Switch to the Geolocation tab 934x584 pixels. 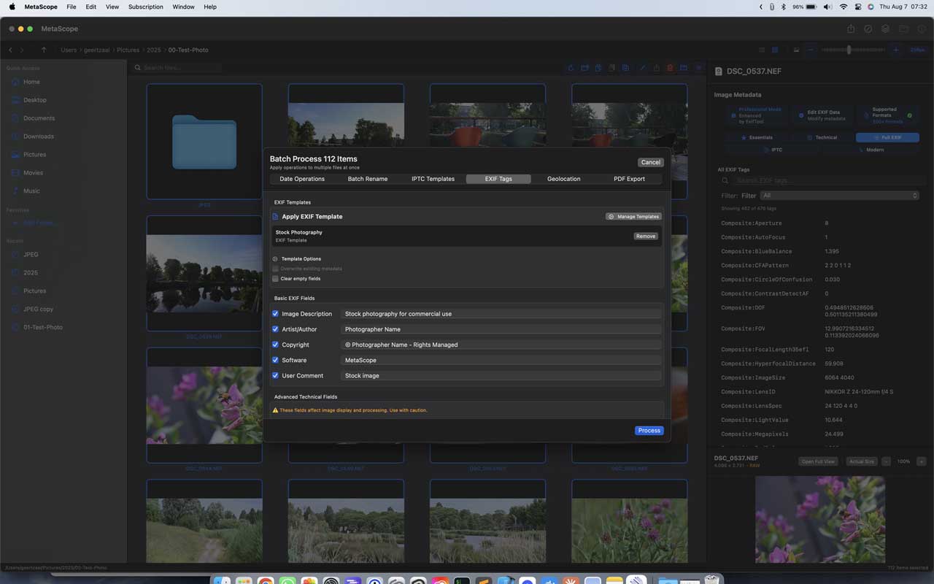coord(564,179)
